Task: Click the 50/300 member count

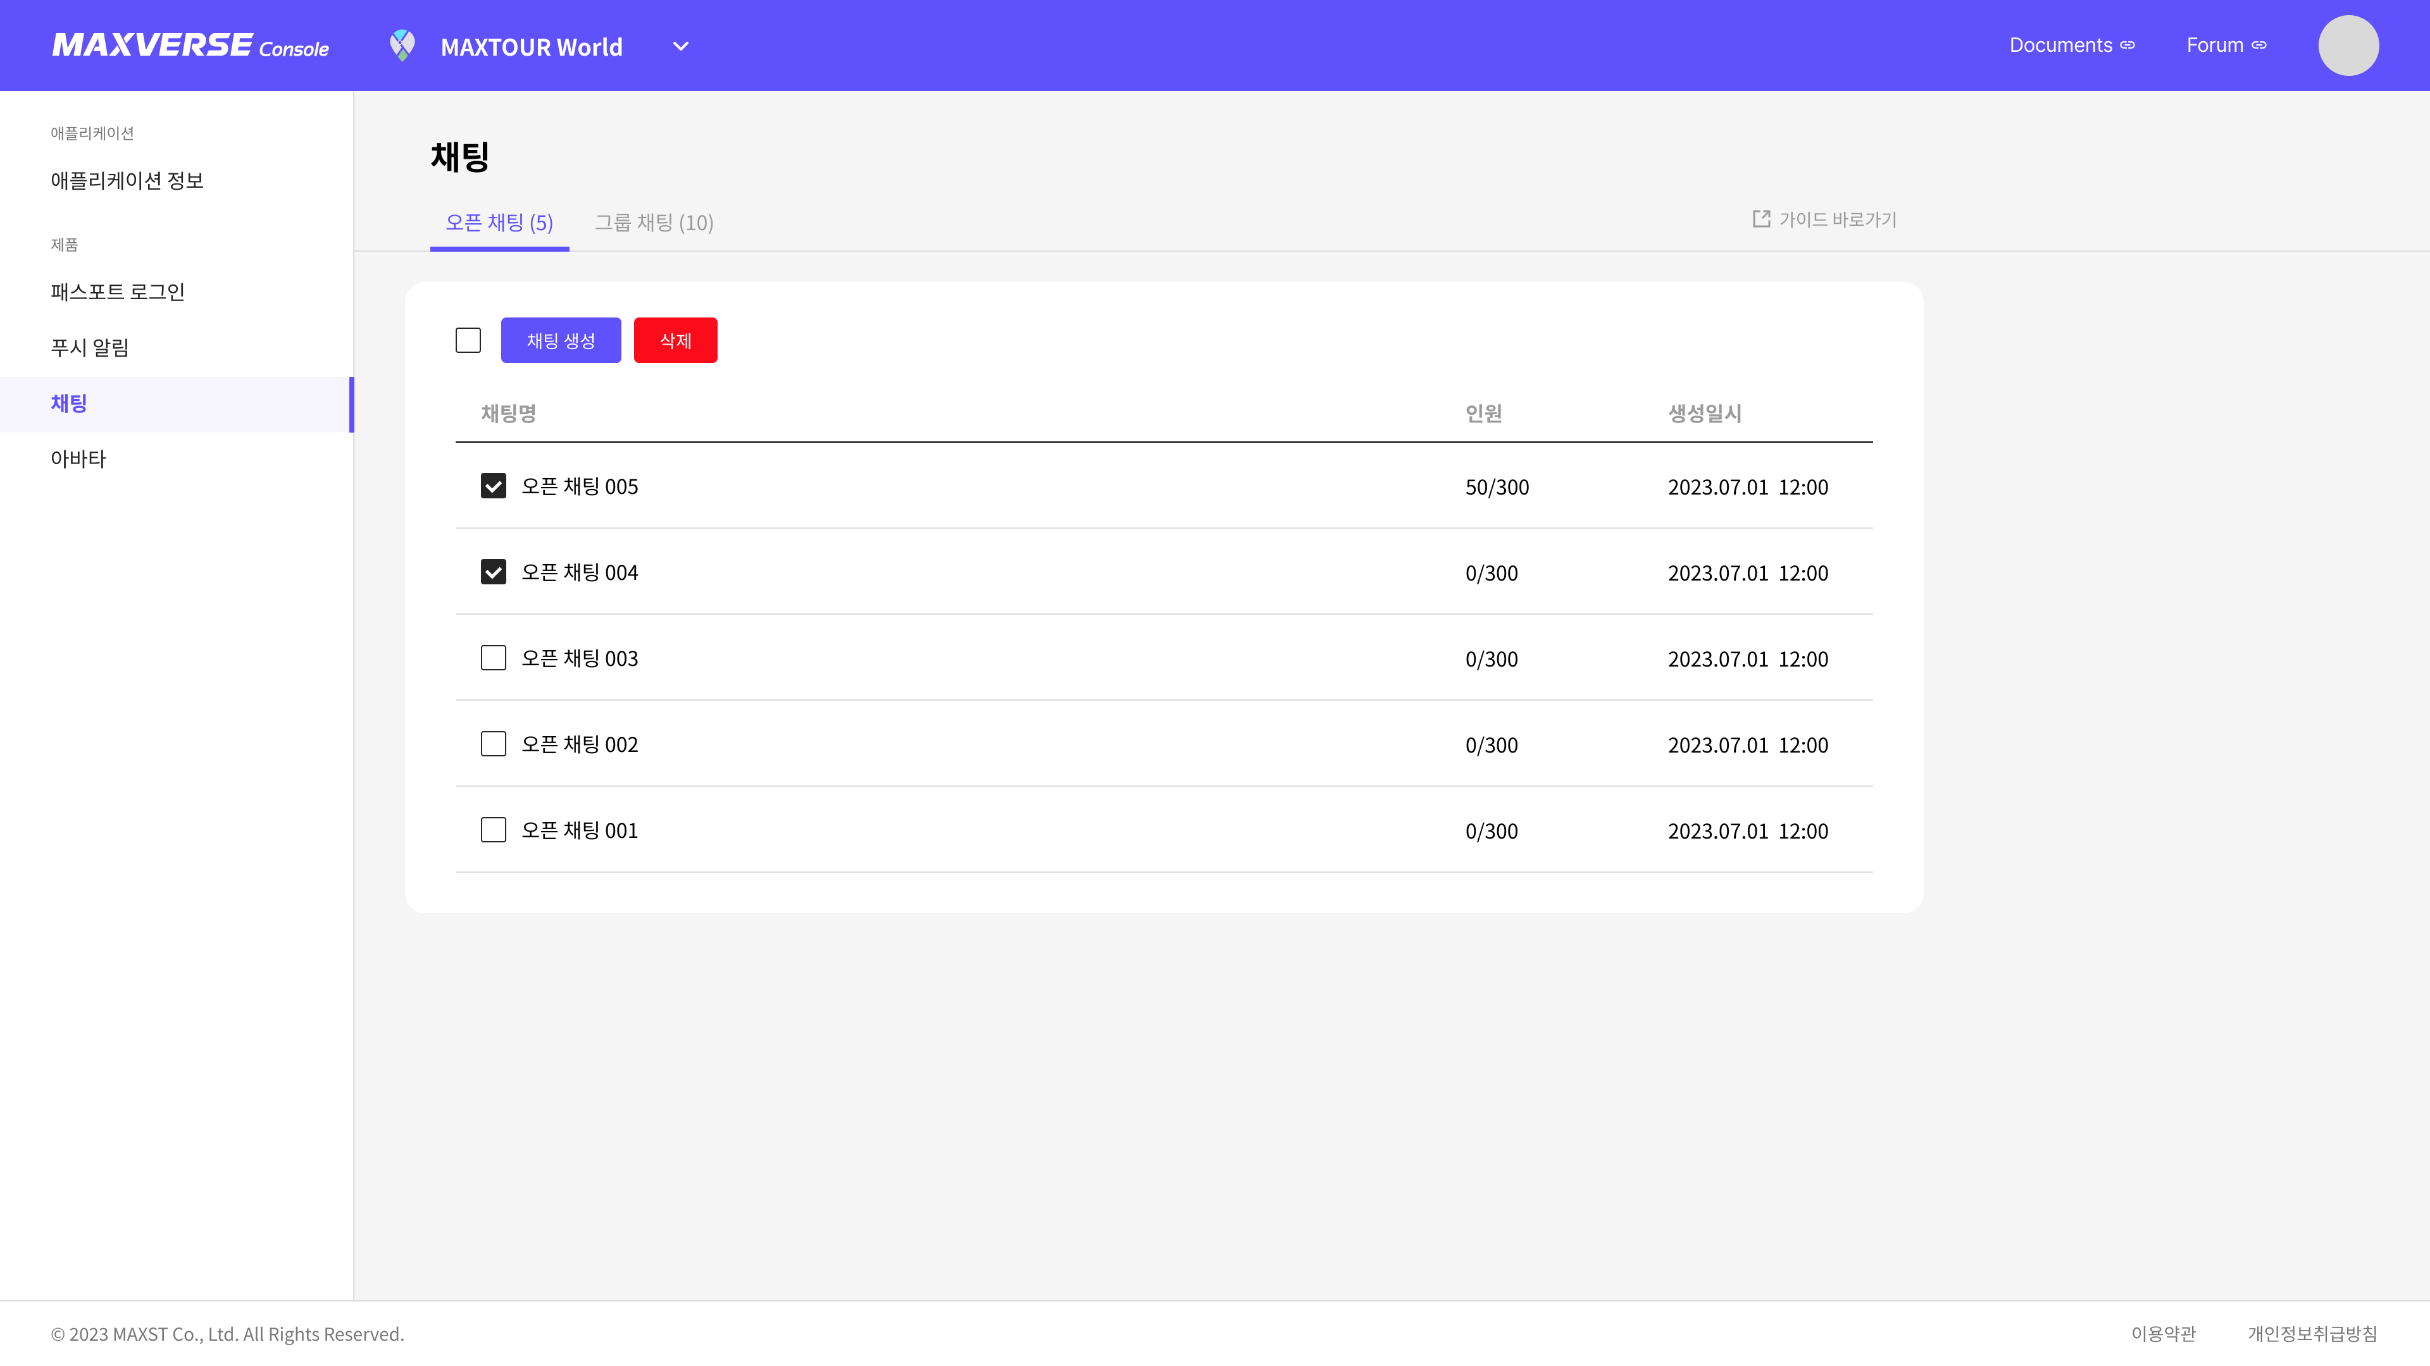Action: (1497, 488)
